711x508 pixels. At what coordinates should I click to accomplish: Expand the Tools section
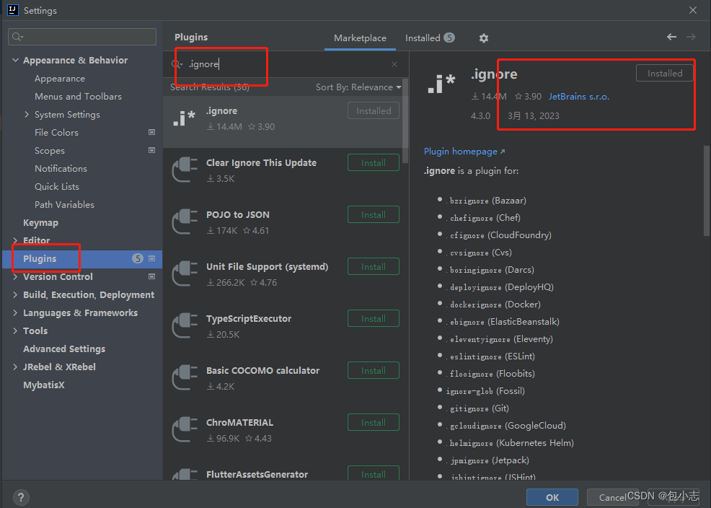pos(15,330)
